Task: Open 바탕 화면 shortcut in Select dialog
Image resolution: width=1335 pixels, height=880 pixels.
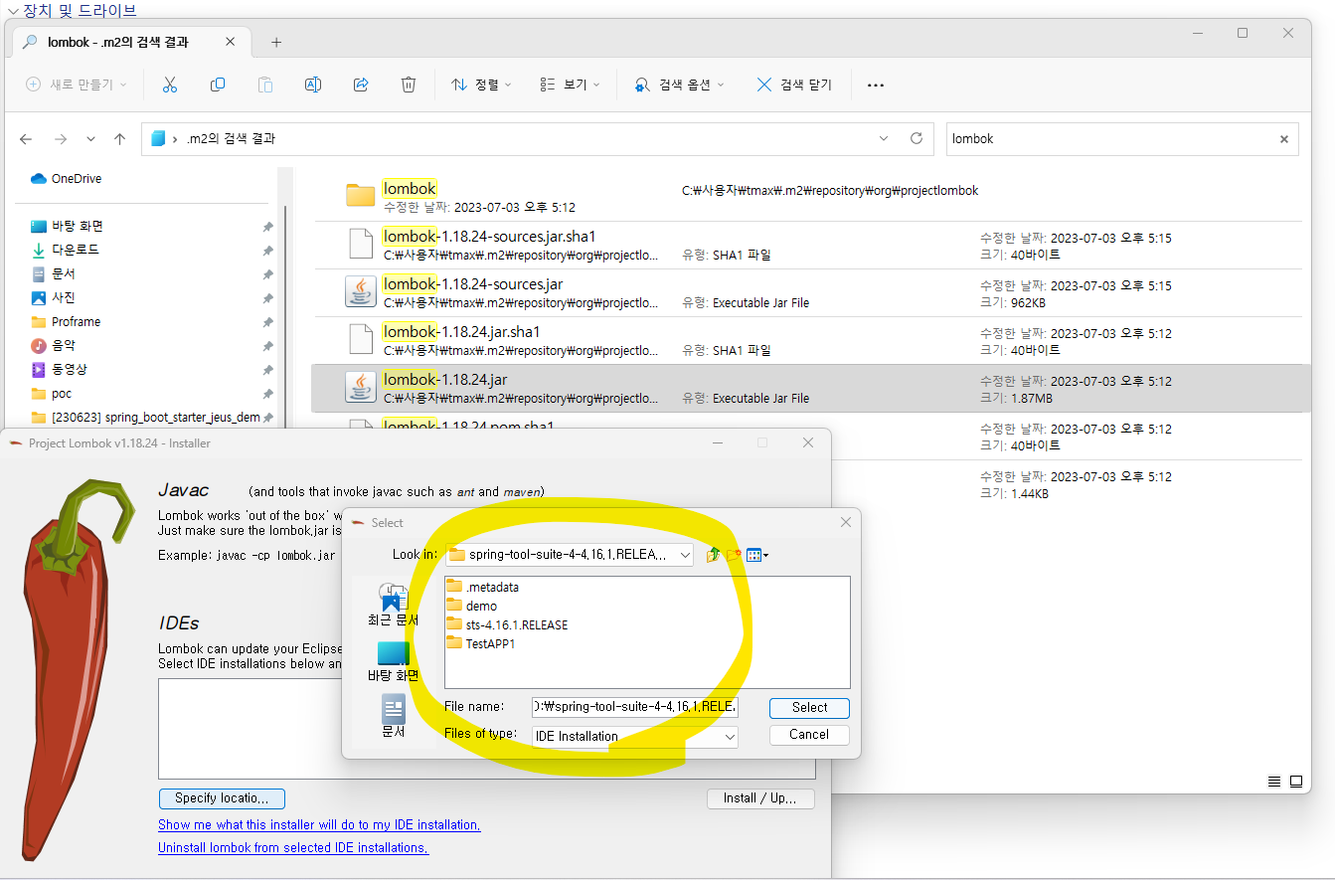Action: [x=393, y=661]
